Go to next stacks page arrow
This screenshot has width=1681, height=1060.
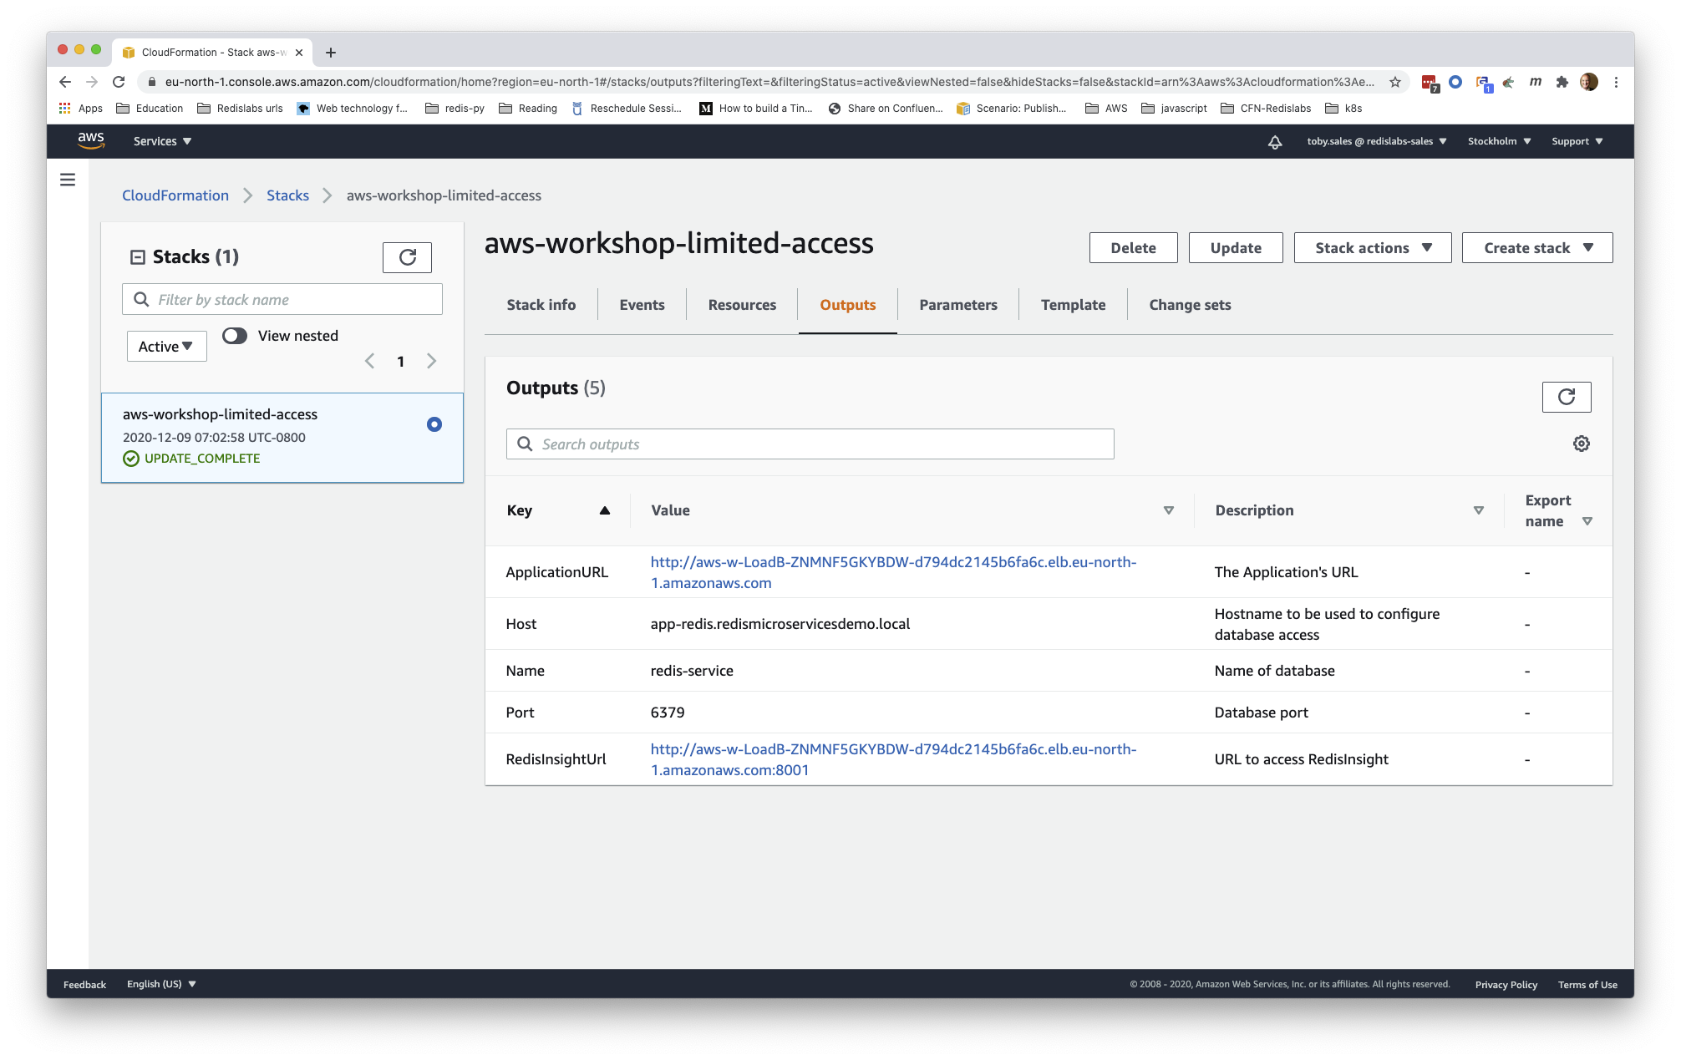[x=431, y=361]
